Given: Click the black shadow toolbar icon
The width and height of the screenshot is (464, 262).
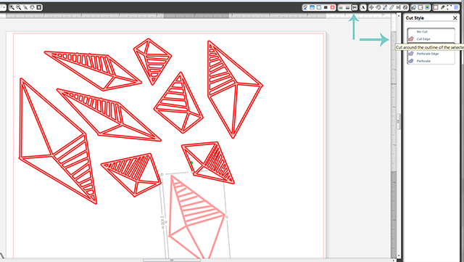Looking at the screenshot, I should coord(326,7).
